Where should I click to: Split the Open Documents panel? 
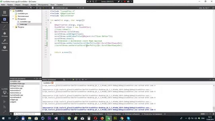point(37,79)
